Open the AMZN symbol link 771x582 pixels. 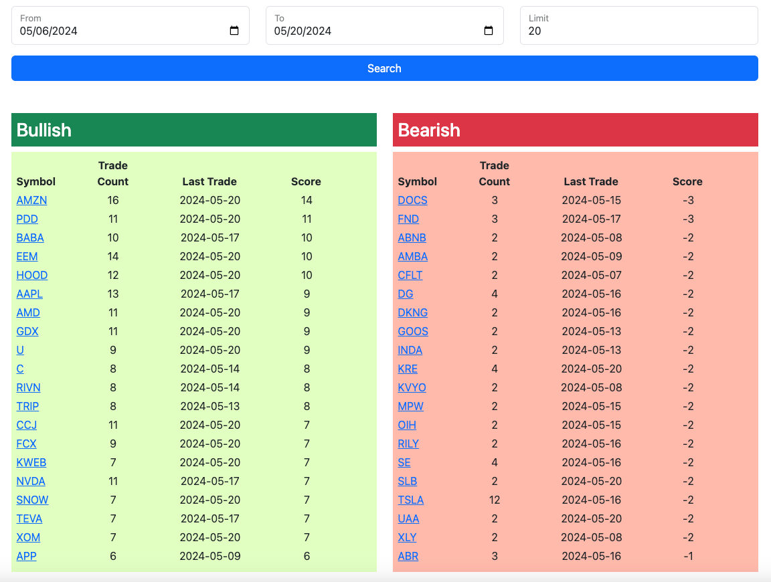tap(31, 201)
